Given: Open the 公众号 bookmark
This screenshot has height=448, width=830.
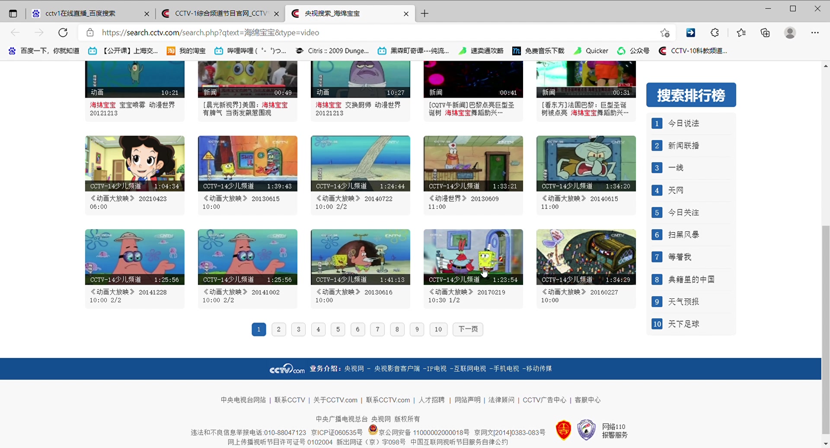Looking at the screenshot, I should point(633,51).
